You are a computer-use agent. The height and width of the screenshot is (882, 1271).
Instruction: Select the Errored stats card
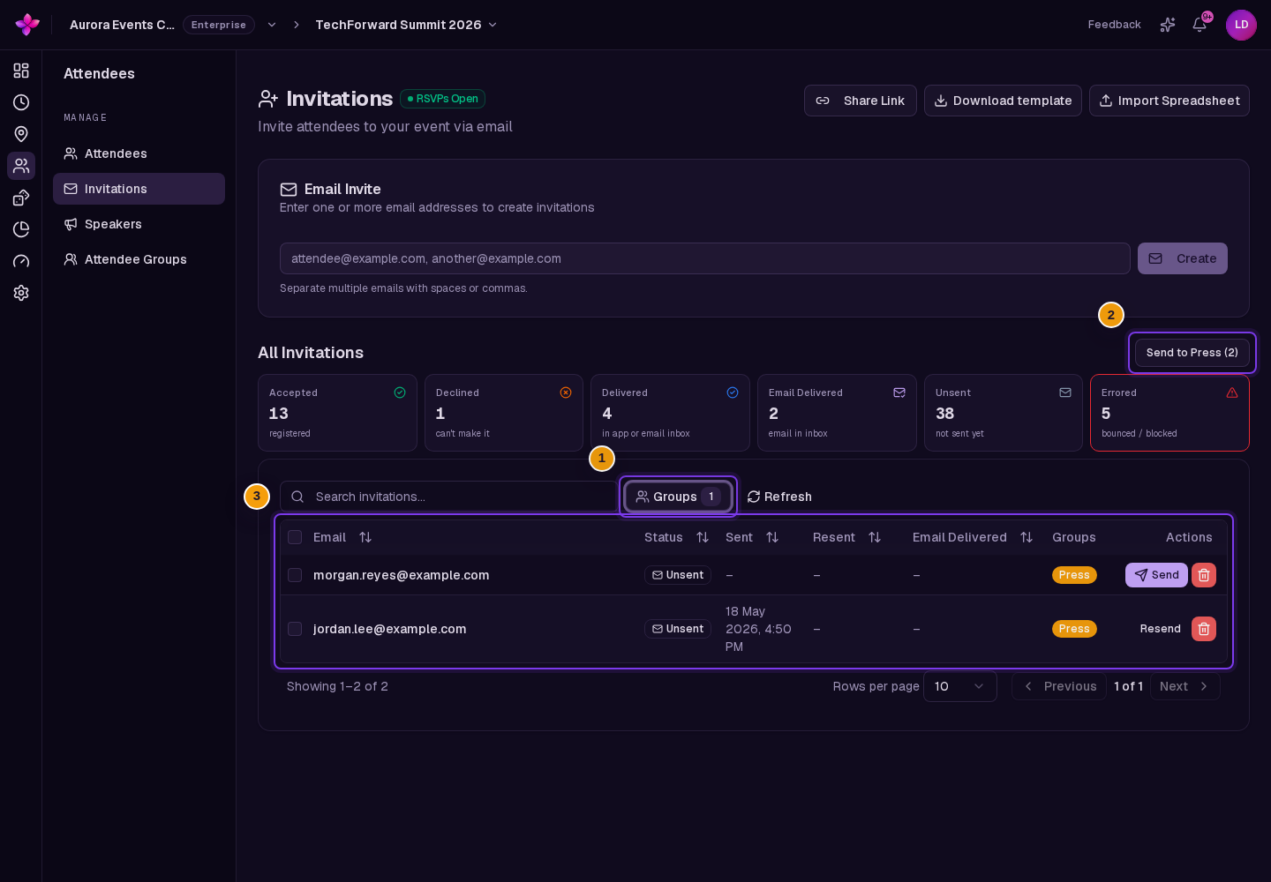1169,413
